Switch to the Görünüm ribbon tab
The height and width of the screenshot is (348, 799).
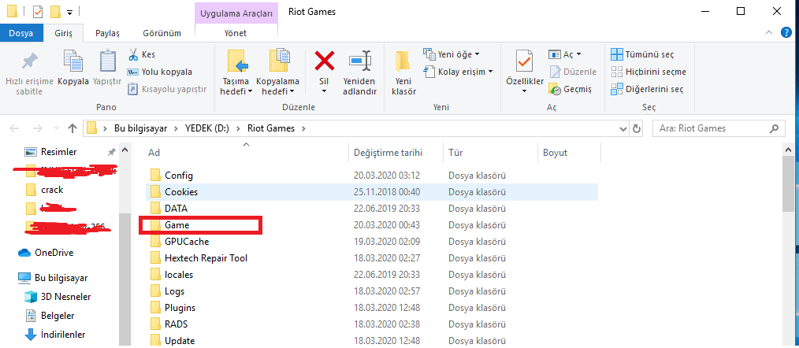162,33
